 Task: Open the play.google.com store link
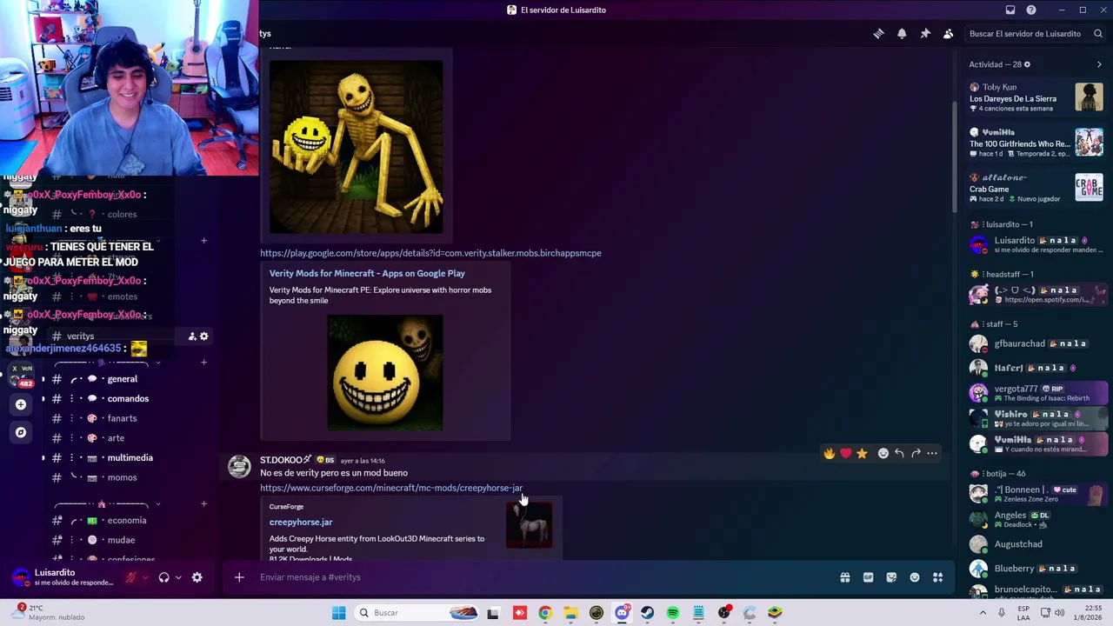click(430, 253)
